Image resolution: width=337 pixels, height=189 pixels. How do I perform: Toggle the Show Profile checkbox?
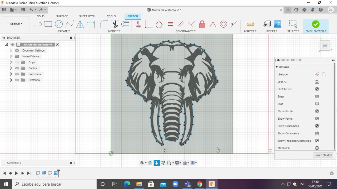pos(317,111)
